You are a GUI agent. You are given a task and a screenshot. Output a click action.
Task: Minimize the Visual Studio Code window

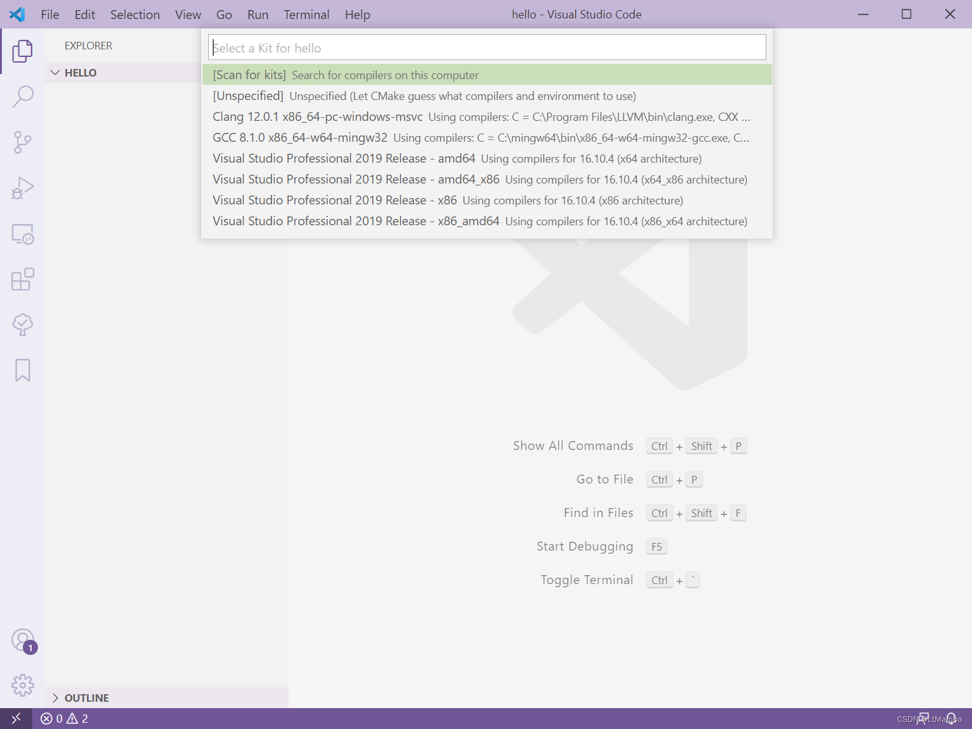click(863, 14)
